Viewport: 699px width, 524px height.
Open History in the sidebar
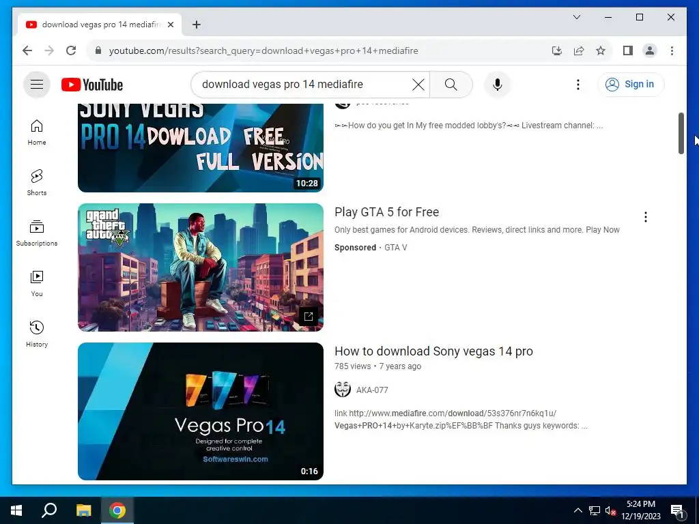[37, 334]
